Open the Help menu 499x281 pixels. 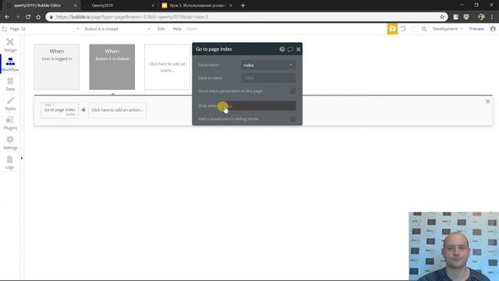(x=177, y=29)
